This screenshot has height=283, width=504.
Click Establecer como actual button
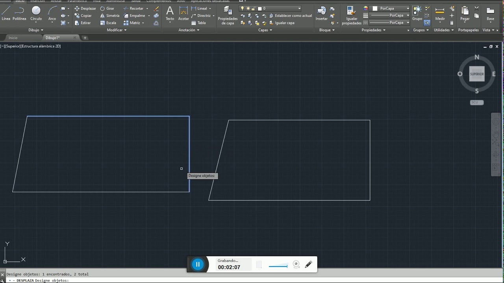coord(290,16)
